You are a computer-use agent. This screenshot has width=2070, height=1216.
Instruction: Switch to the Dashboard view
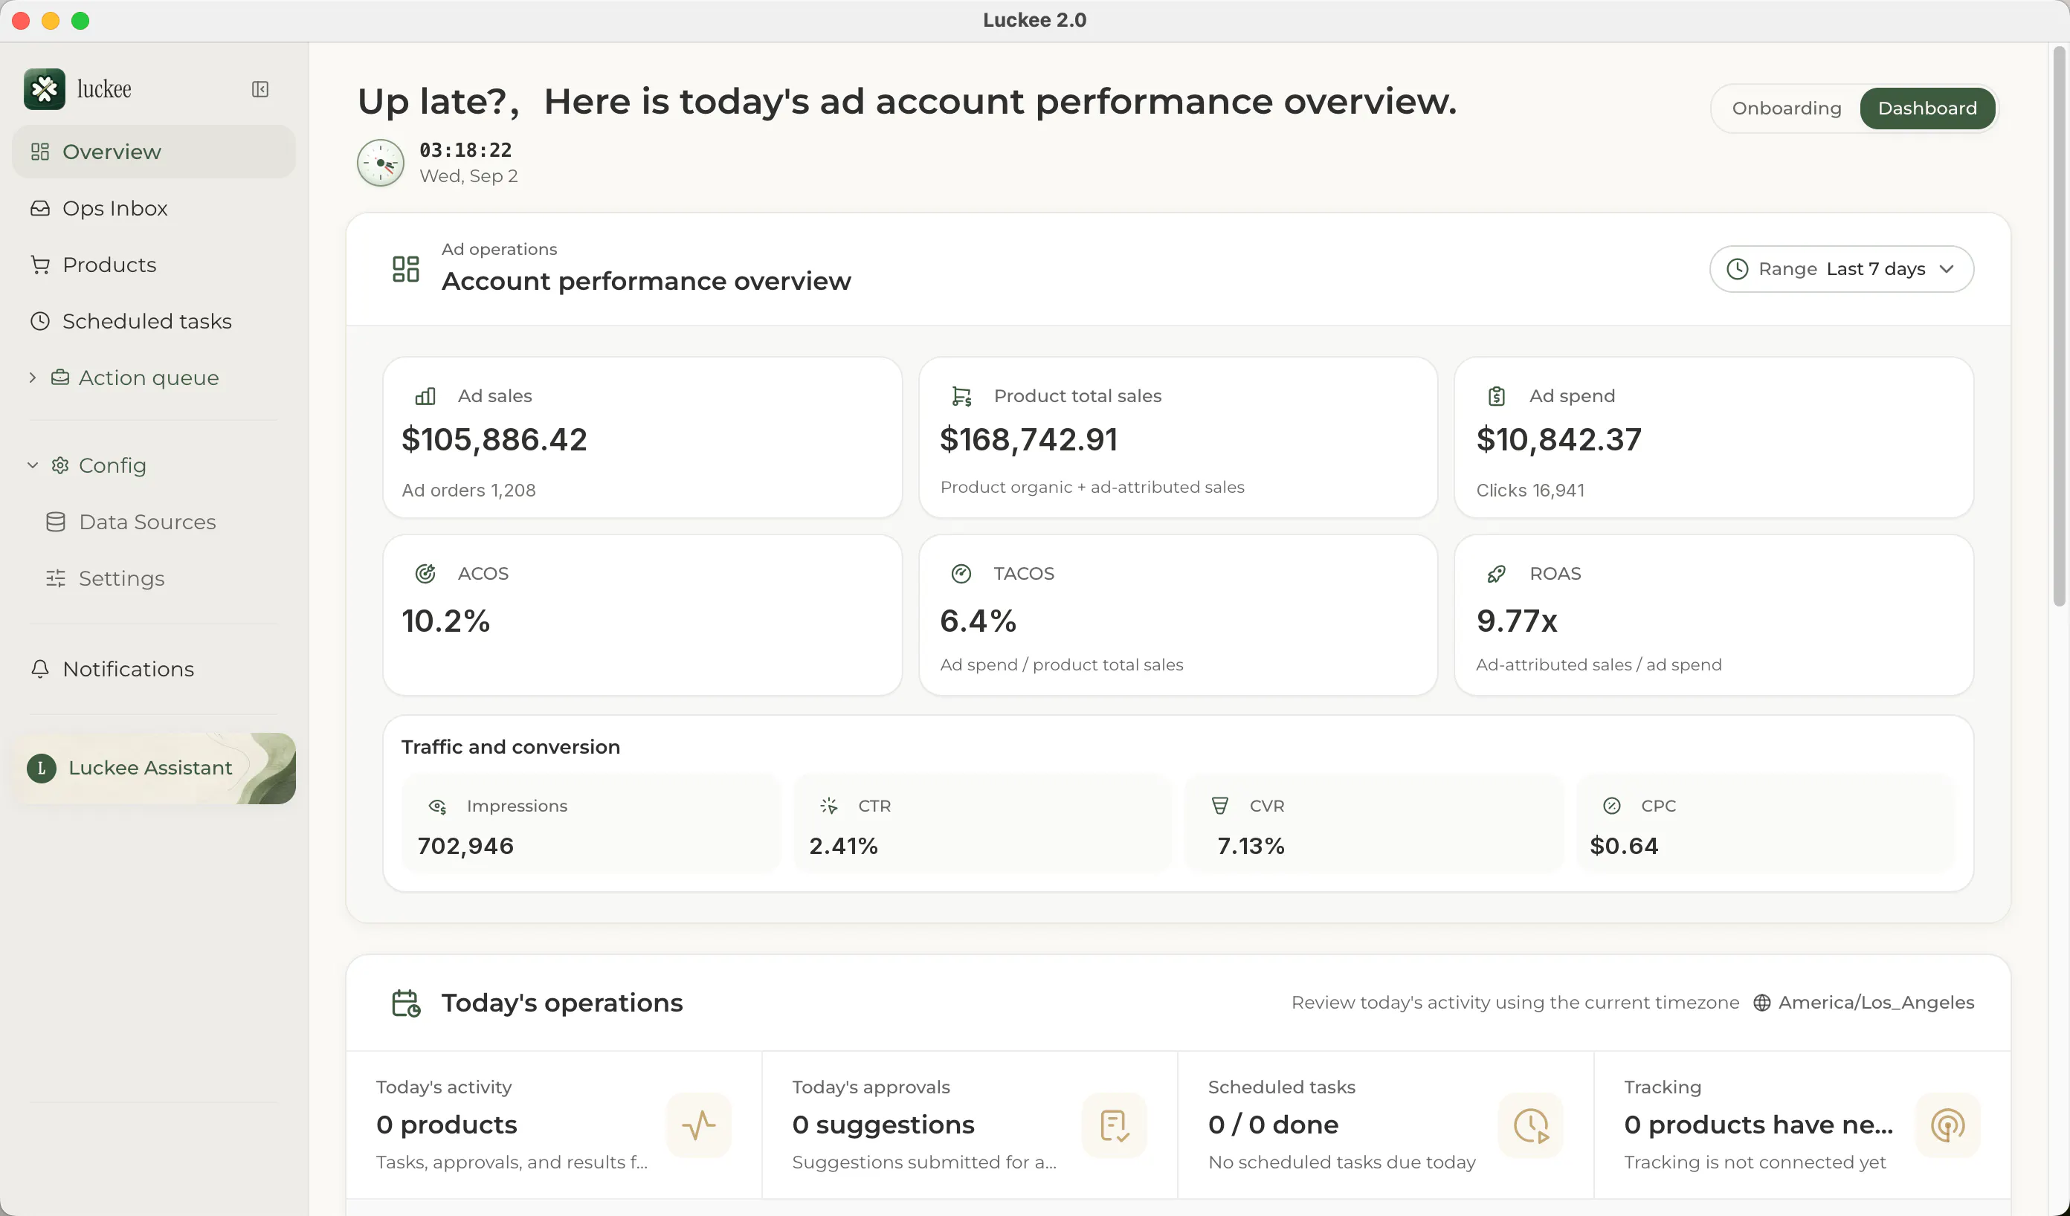pyautogui.click(x=1927, y=109)
